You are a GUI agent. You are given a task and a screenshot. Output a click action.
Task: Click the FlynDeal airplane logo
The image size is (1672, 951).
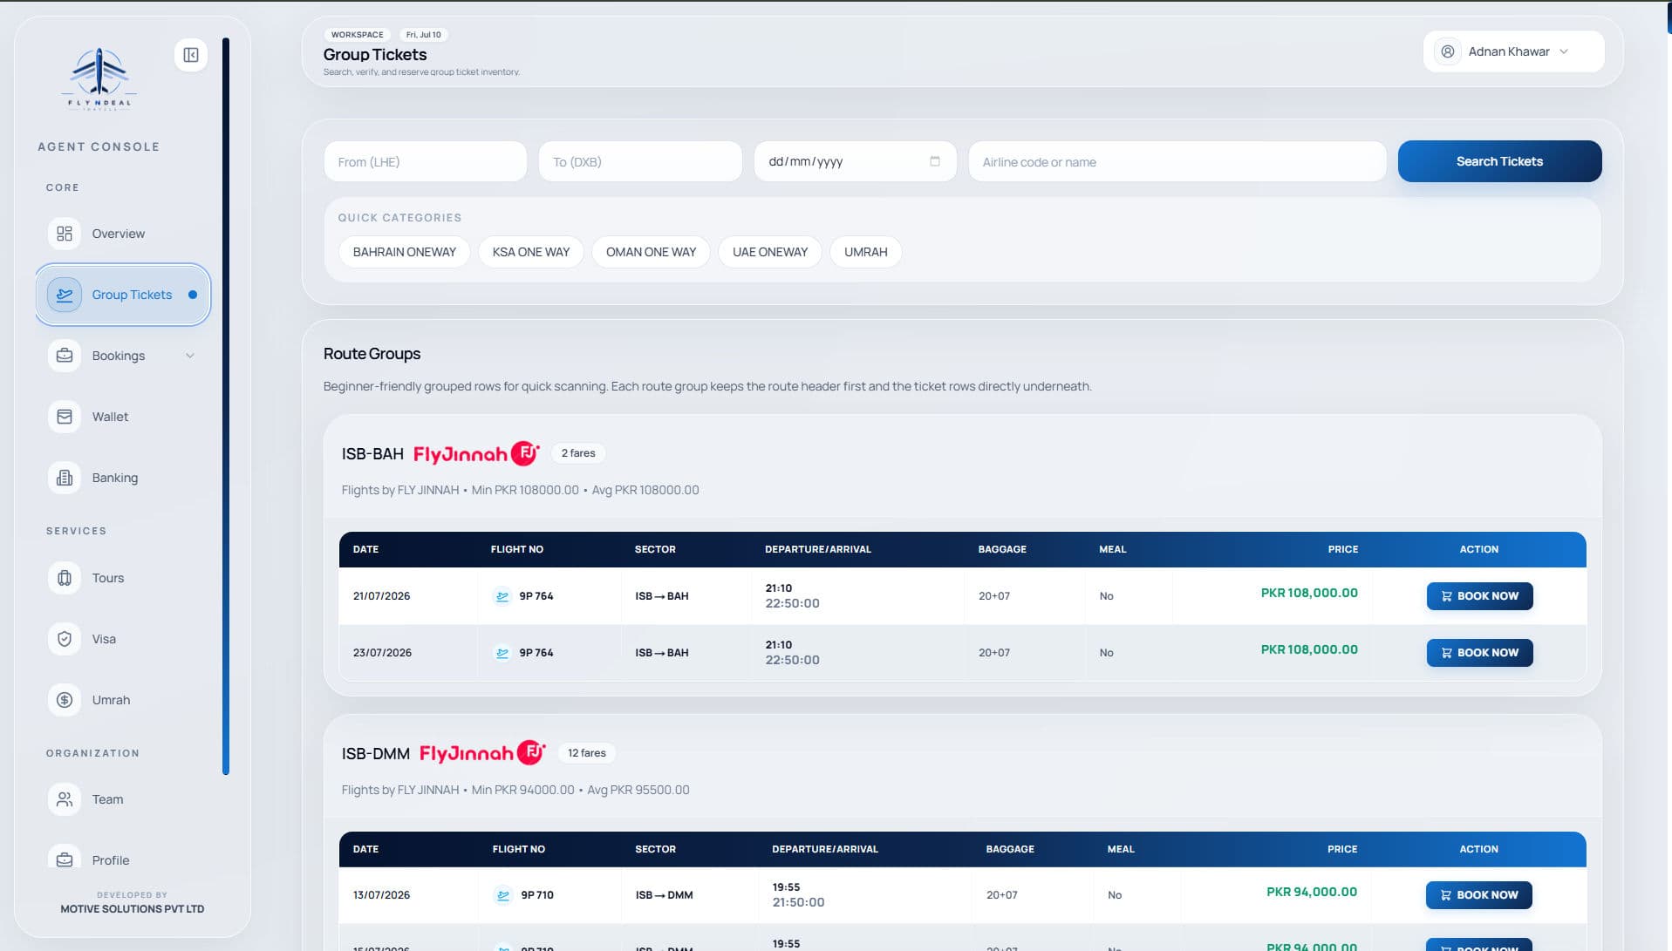(x=99, y=78)
